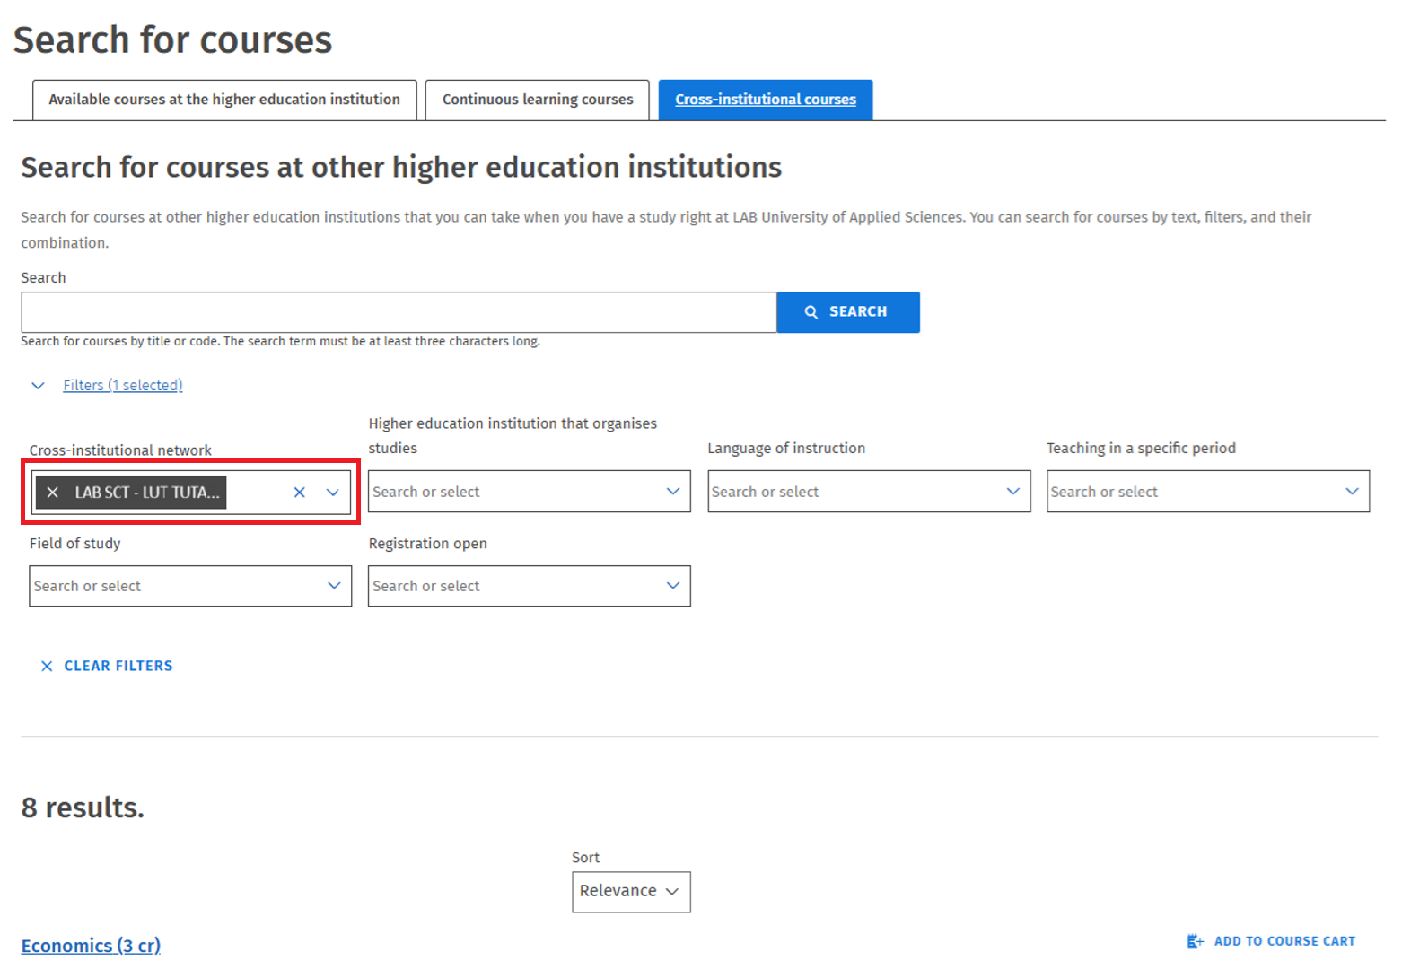Expand the Cross-institutional network dropdown arrow
Viewport: 1402px width, 969px height.
pos(333,493)
